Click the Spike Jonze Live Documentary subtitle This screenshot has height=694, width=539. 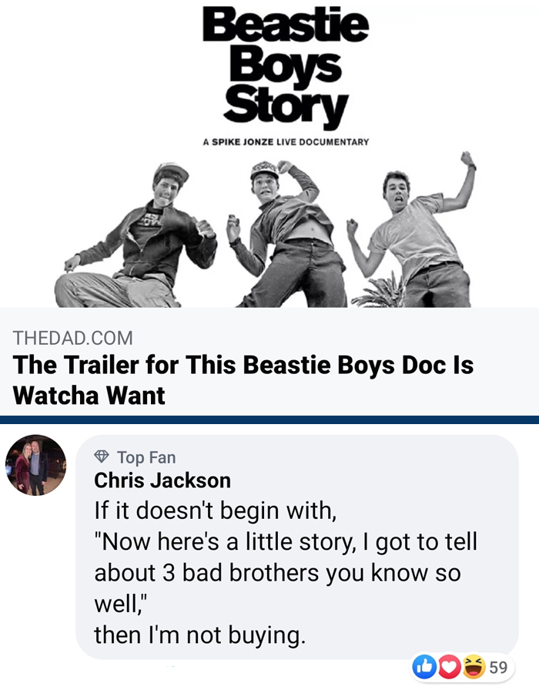[x=286, y=142]
